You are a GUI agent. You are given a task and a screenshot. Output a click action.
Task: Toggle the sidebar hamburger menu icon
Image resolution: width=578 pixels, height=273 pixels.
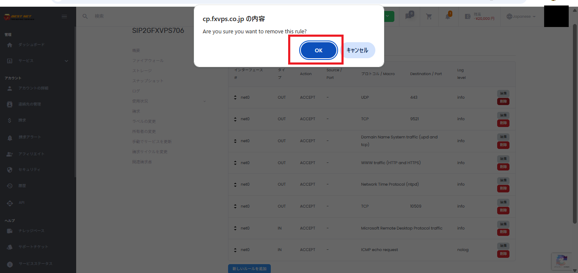tap(64, 16)
